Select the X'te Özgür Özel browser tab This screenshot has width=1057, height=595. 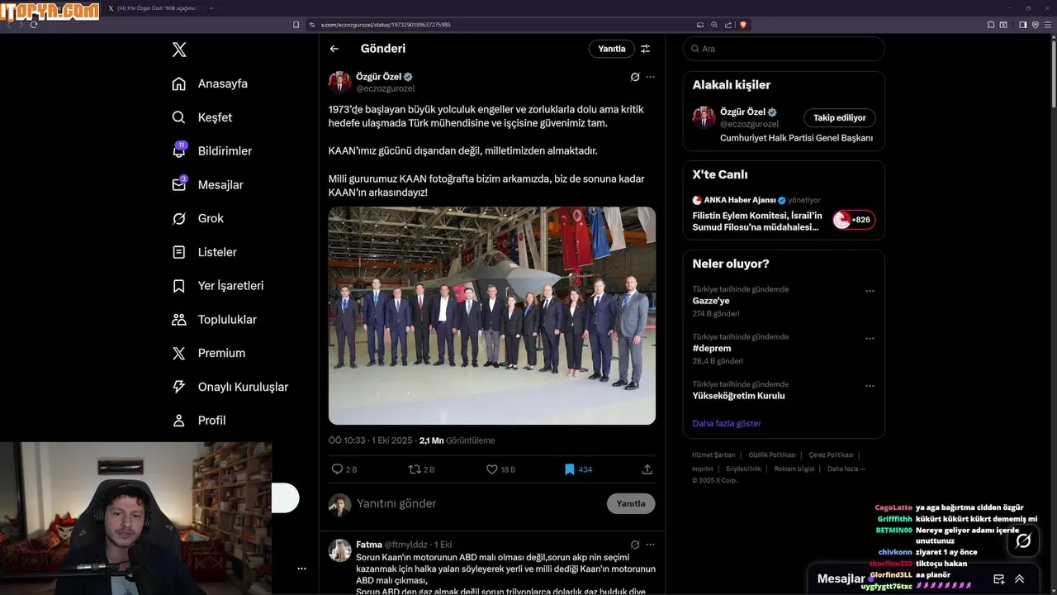click(x=153, y=8)
